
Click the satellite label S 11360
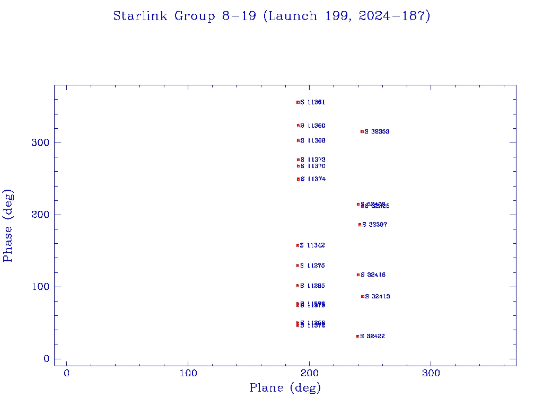[x=313, y=126]
